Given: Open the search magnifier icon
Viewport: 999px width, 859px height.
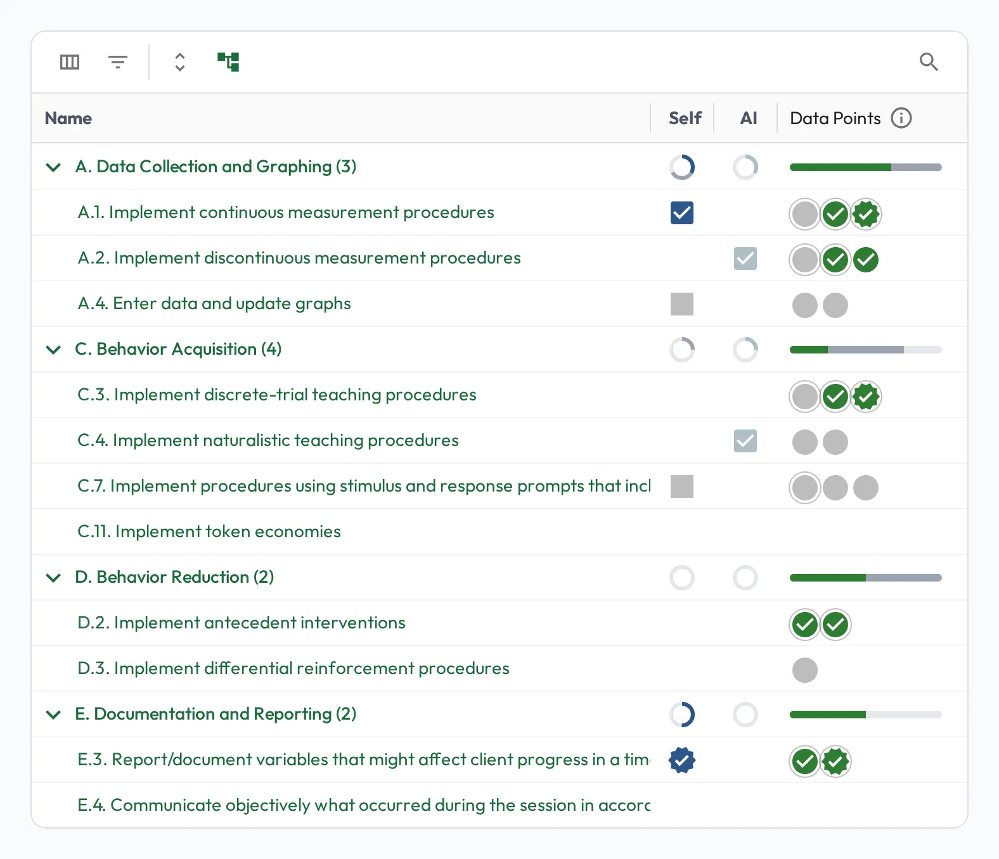Looking at the screenshot, I should tap(929, 62).
